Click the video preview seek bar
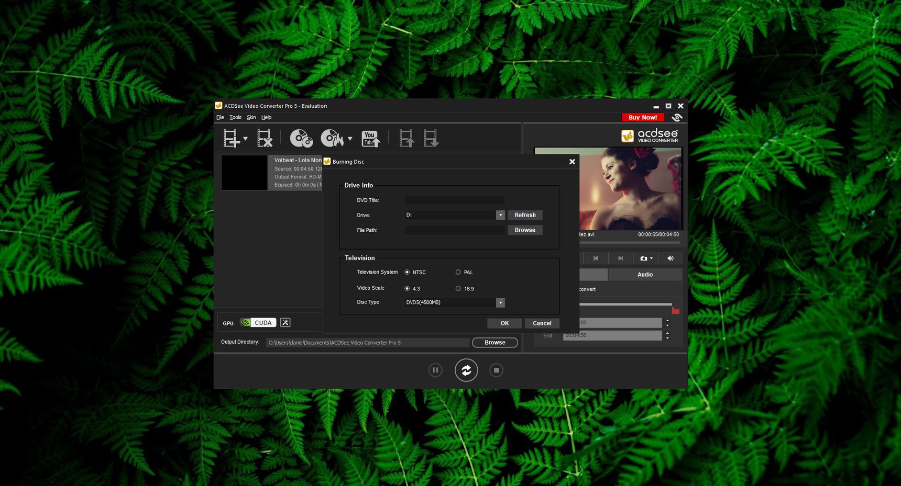This screenshot has height=486, width=901. tap(630, 243)
